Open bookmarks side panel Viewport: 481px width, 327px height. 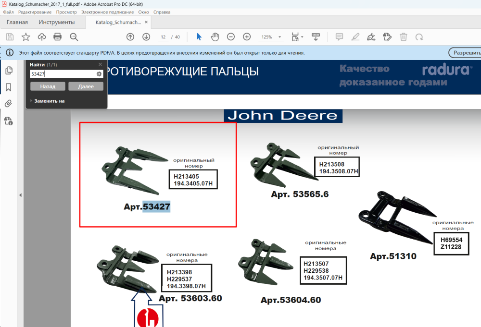(9, 87)
